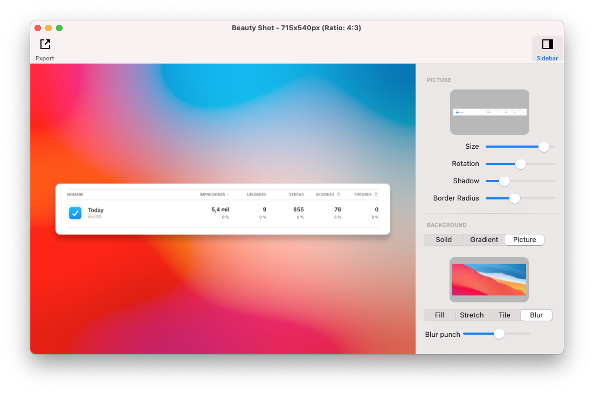594x394 pixels.
Task: Click the picture preview thumbnail
Action: tap(489, 112)
